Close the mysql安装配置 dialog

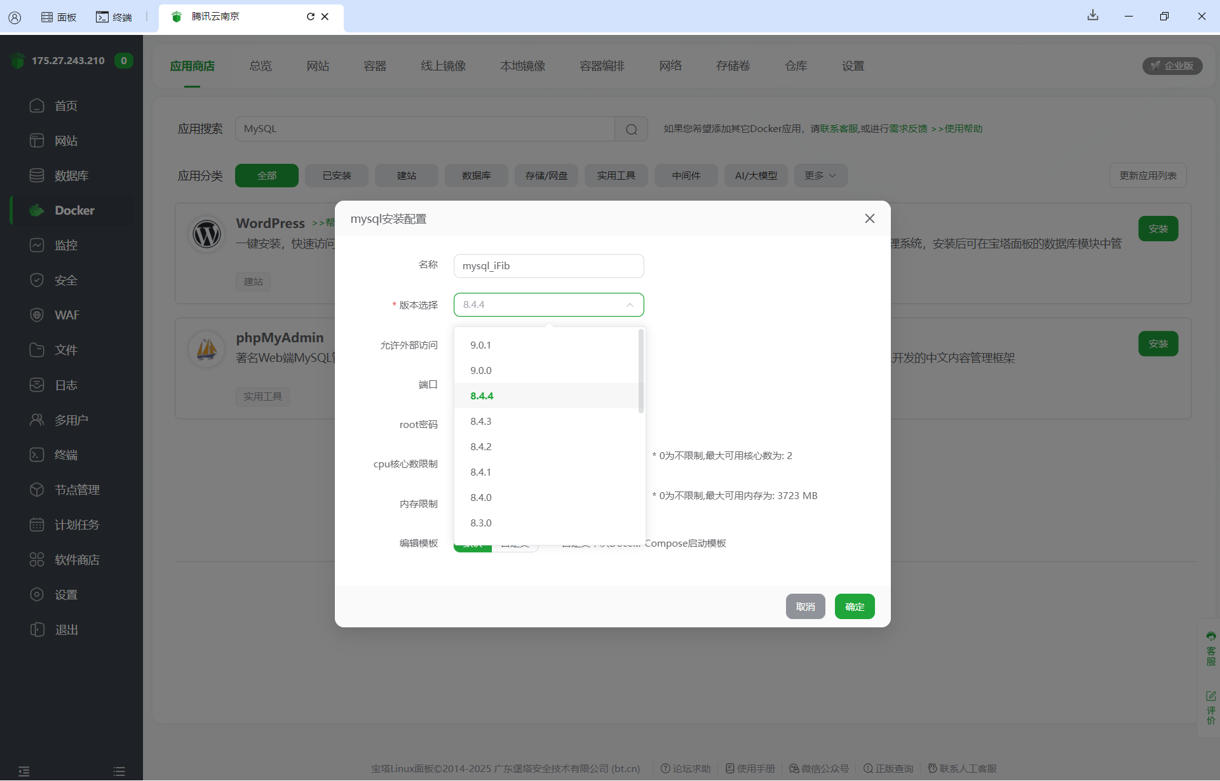869,218
